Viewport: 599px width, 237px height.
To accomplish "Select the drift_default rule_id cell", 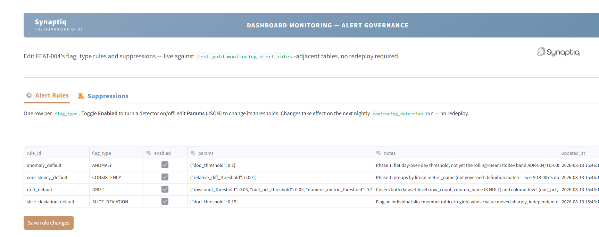I will point(57,189).
